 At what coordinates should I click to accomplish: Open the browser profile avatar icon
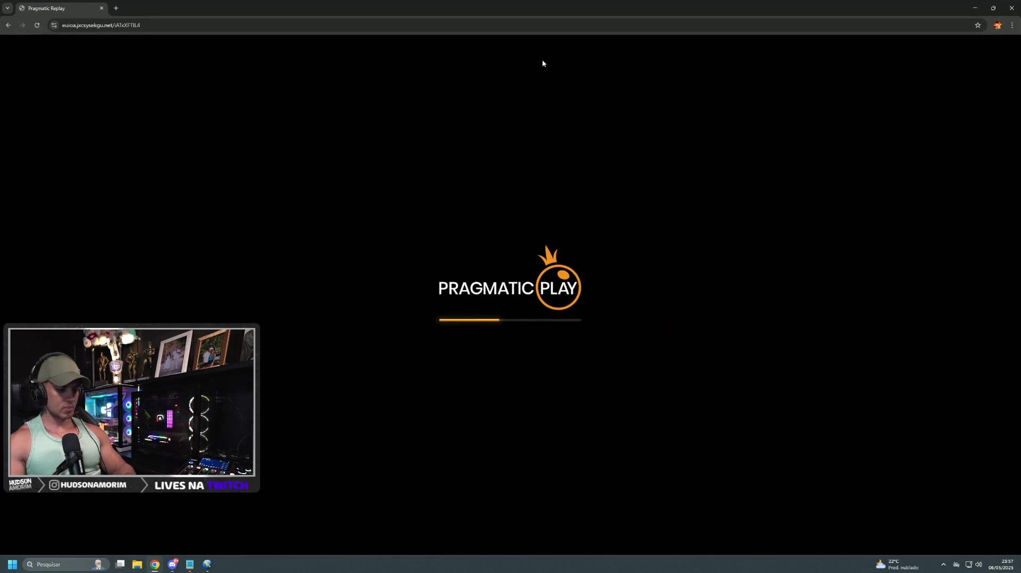(x=998, y=25)
